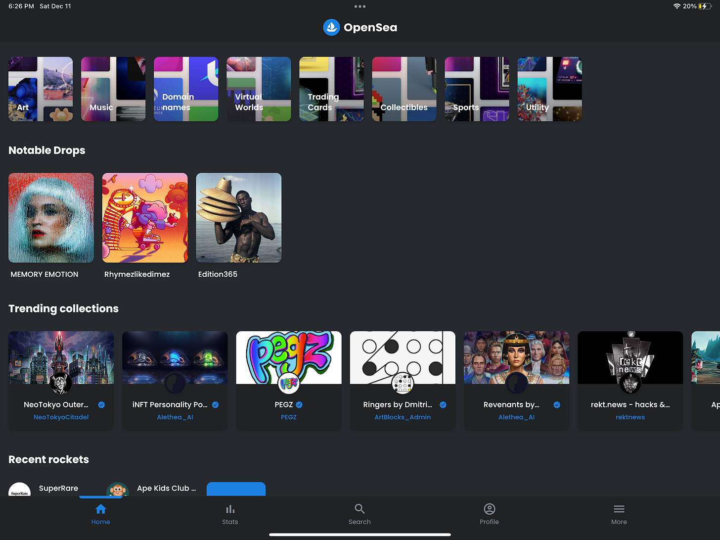Open rekt.news collection banner
720x540 pixels.
click(x=630, y=357)
